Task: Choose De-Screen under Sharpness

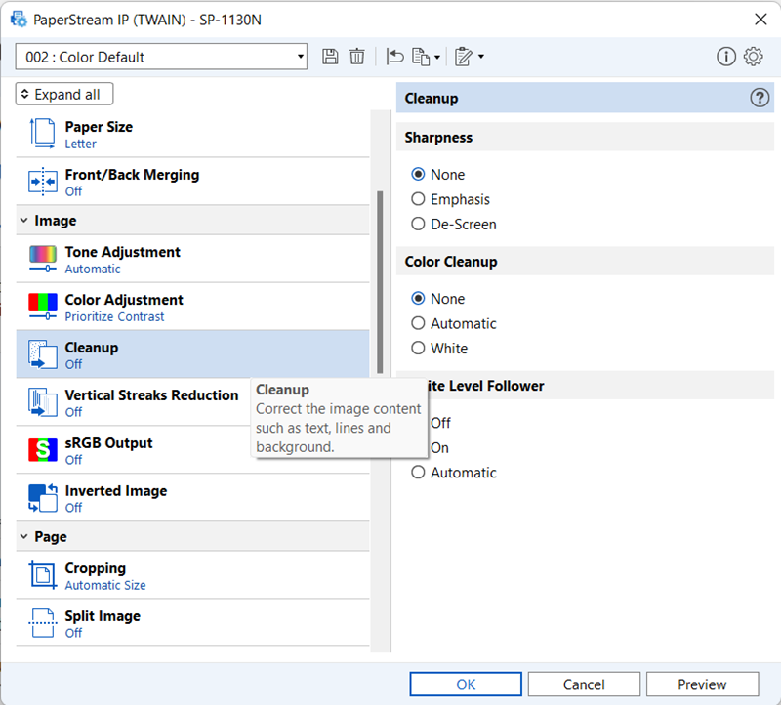Action: click(x=419, y=224)
